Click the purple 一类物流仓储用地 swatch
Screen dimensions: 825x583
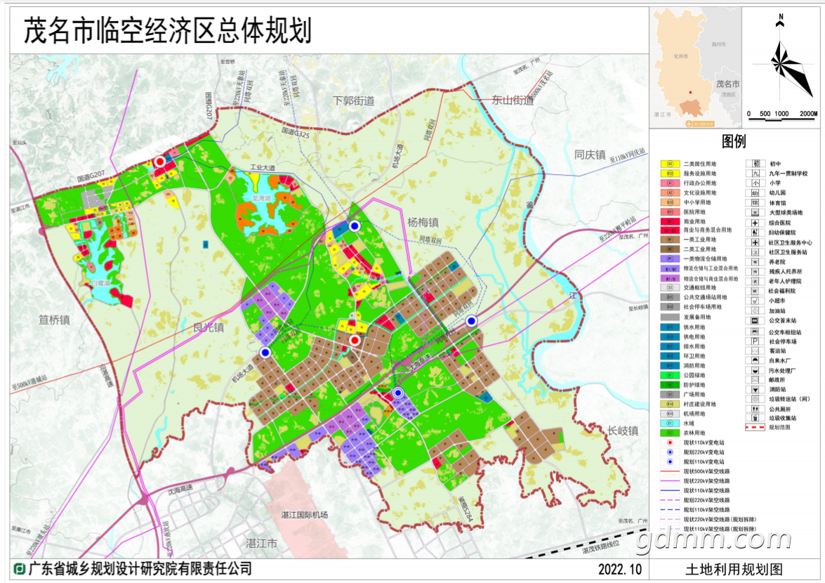point(670,258)
